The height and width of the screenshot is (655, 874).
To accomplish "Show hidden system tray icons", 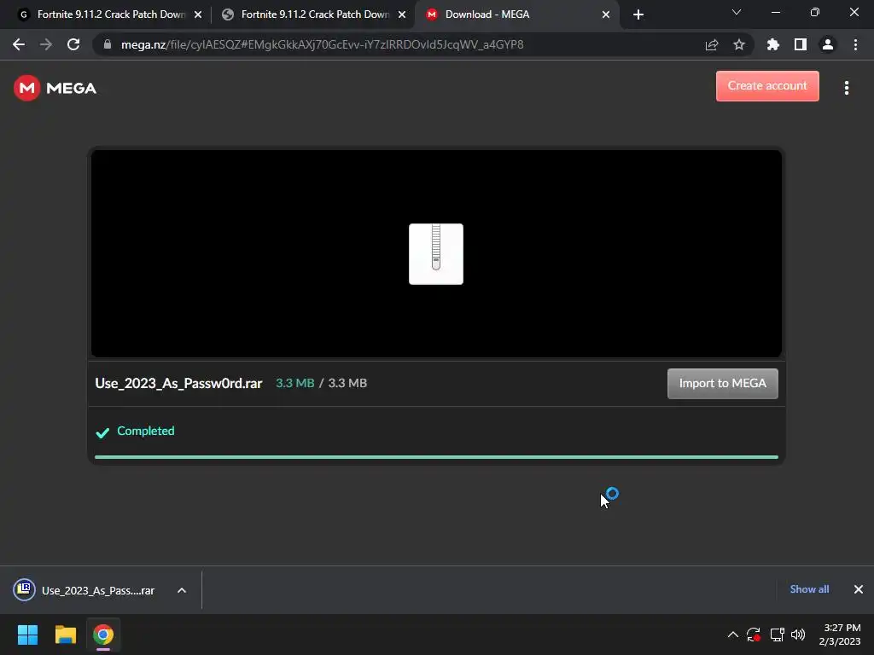I will tap(733, 635).
